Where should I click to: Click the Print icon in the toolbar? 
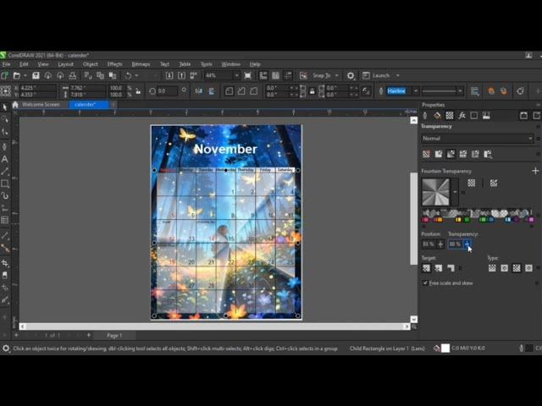(x=73, y=75)
